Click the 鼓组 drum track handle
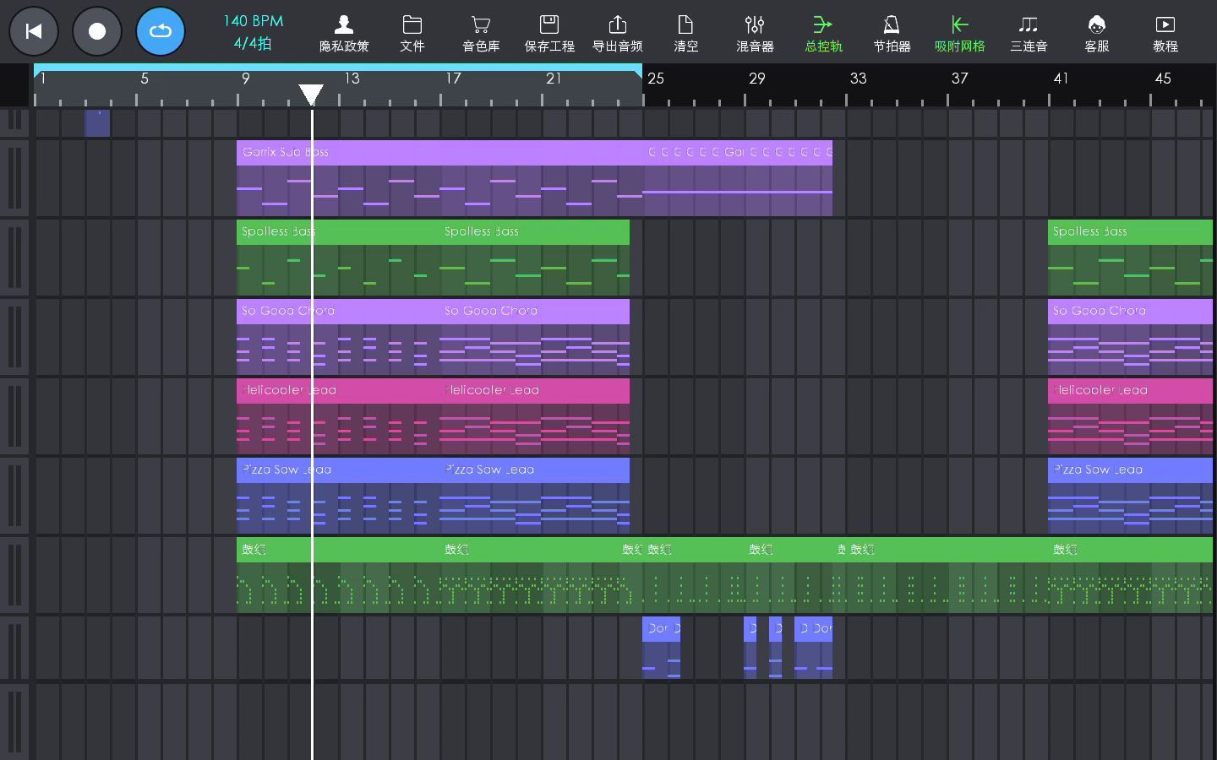 [14, 575]
